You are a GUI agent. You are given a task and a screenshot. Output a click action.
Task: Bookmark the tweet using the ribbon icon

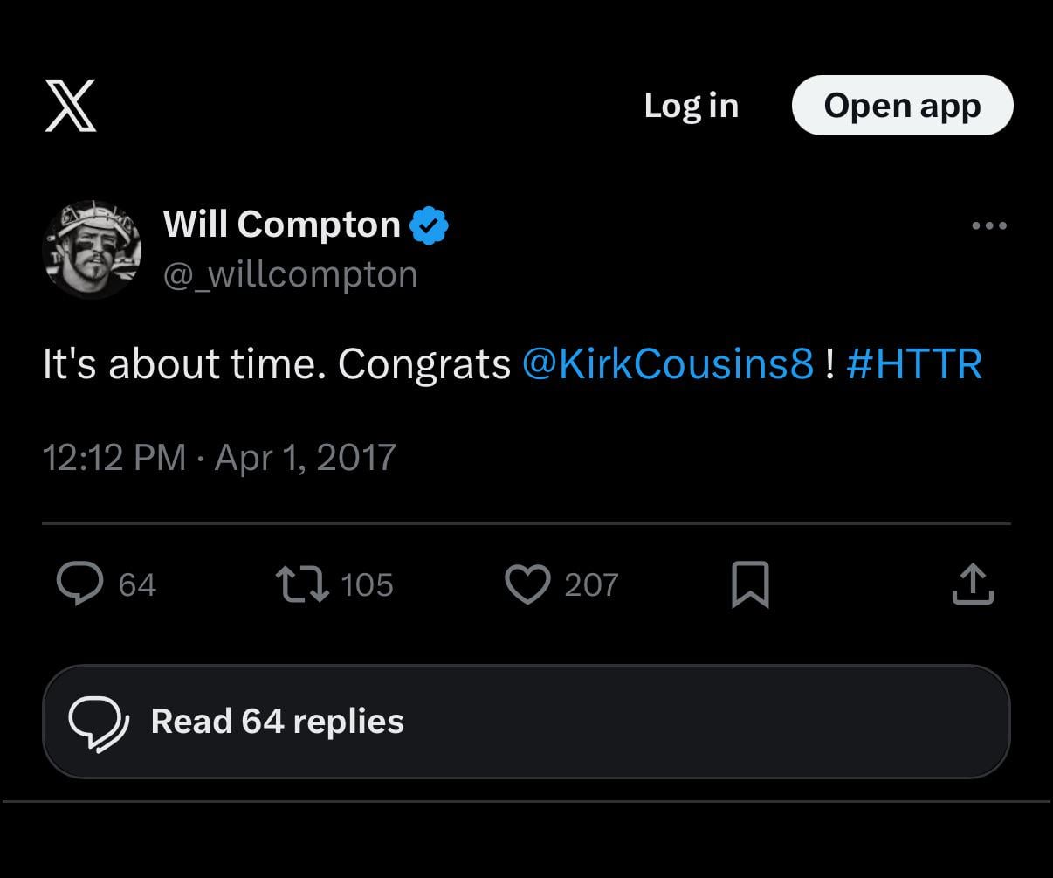[x=750, y=584]
